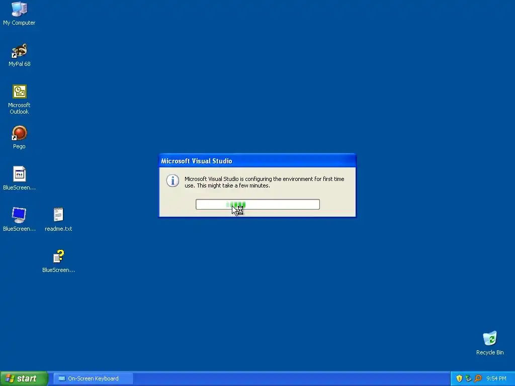Image resolution: width=515 pixels, height=386 pixels.
Task: Activate On-Screen Keyboard taskbar button
Action: coord(93,378)
